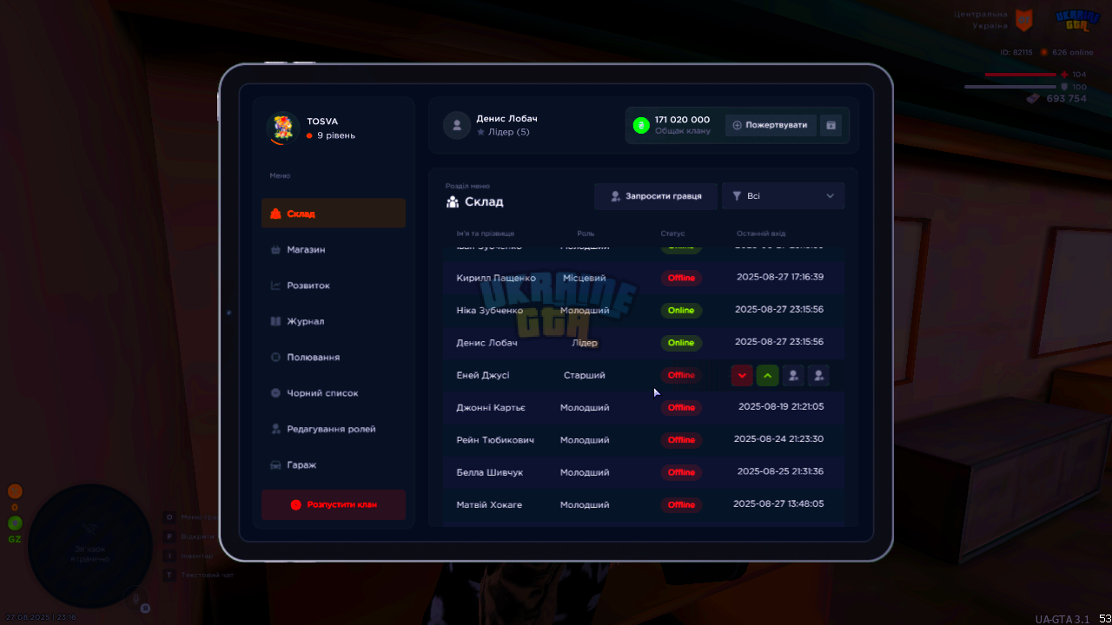Screen dimensions: 1112x625
Task: Click the Місцевий role cell
Action: (585, 278)
